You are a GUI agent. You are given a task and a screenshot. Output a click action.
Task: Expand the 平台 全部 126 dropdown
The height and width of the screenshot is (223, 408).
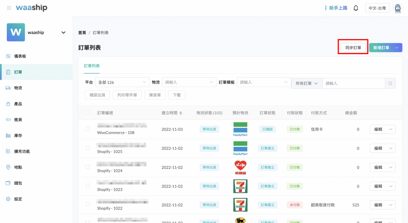pyautogui.click(x=122, y=82)
